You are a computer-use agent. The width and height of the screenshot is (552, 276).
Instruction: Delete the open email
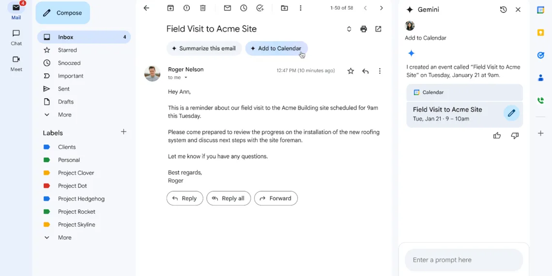pyautogui.click(x=203, y=8)
